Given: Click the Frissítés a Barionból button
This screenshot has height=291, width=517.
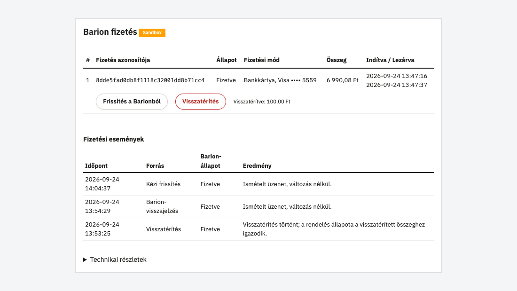Looking at the screenshot, I should pyautogui.click(x=132, y=102).
